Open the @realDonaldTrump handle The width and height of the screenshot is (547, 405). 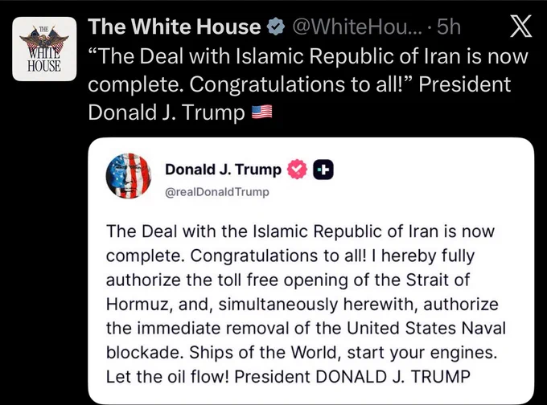(x=217, y=192)
